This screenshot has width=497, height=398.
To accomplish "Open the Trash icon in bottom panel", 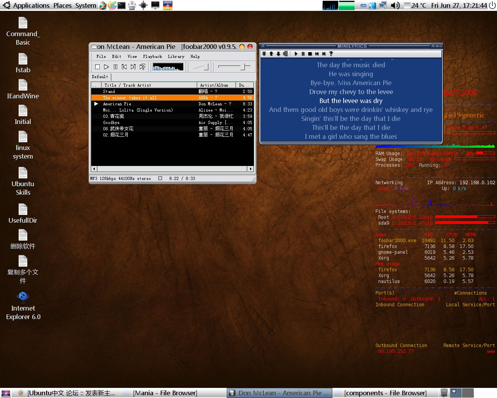I will tap(444, 393).
